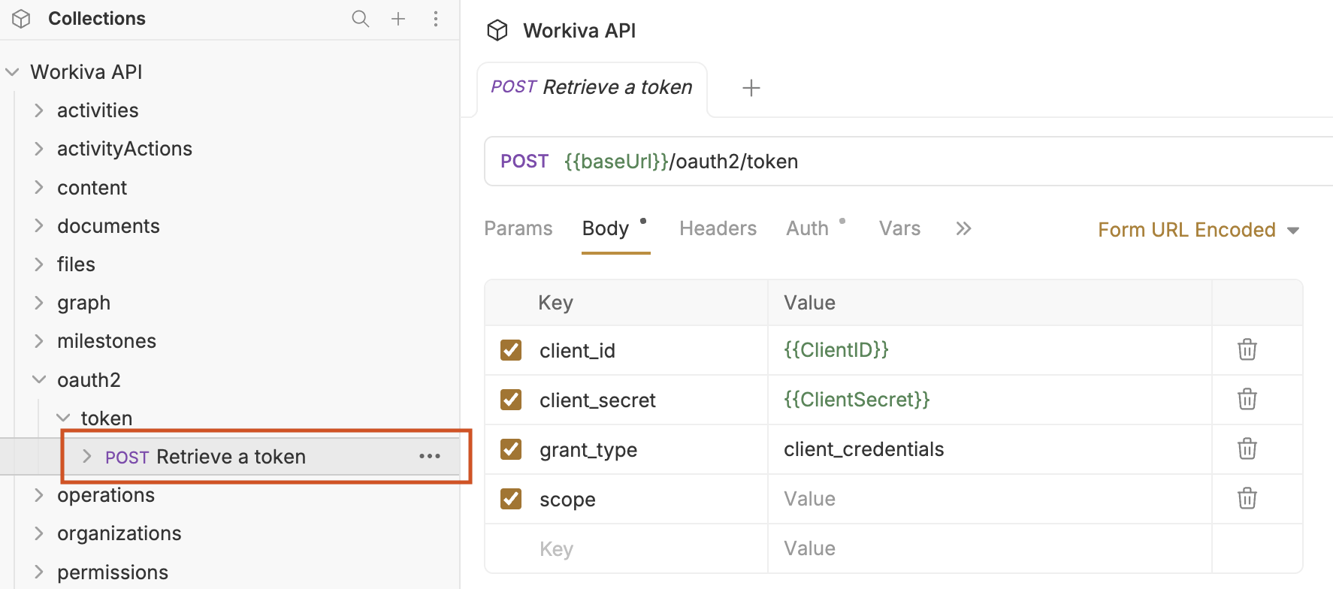Image resolution: width=1333 pixels, height=589 pixels.
Task: Click the empty scope Value field
Action: tap(990, 499)
